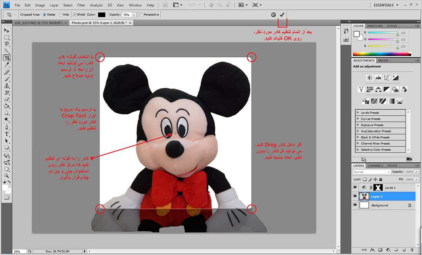Screen dimensions: 422x255
Task: Select the Paint Bucket tool
Action: click(x=7, y=106)
